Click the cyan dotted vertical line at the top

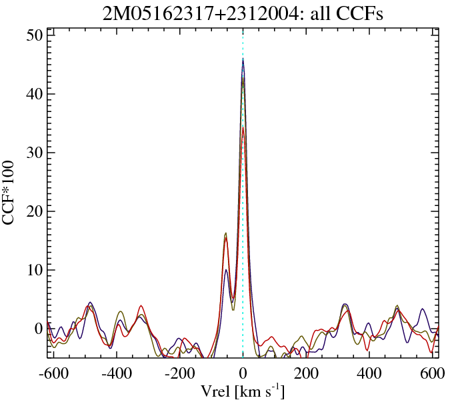pyautogui.click(x=243, y=33)
